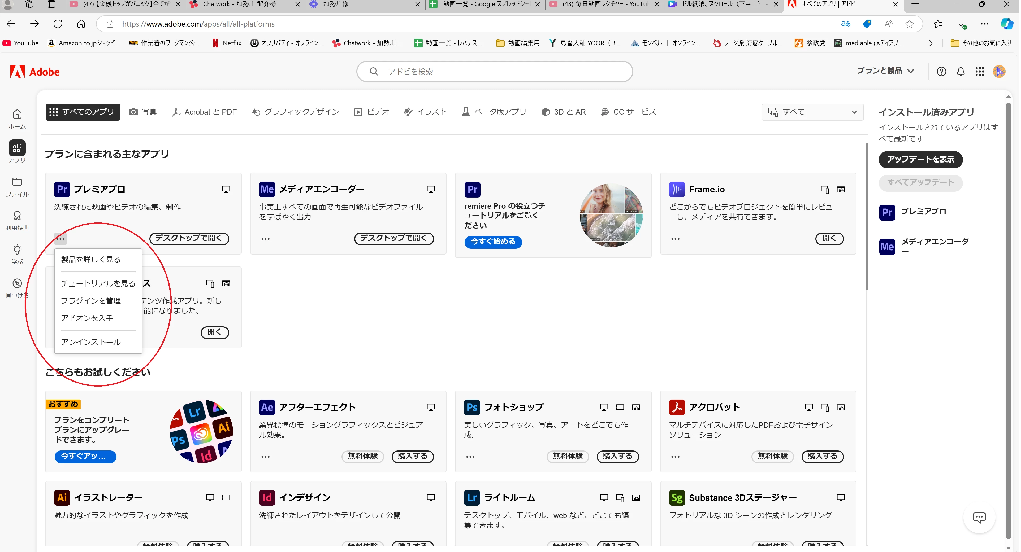Click the help question mark icon
Viewport: 1021px width, 552px height.
[942, 72]
